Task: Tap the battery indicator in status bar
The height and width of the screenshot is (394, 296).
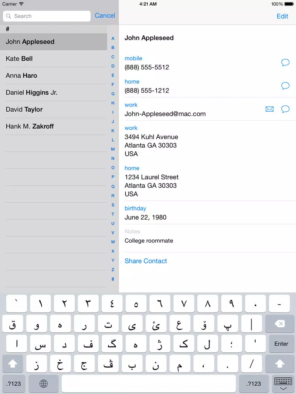Action: tap(289, 4)
